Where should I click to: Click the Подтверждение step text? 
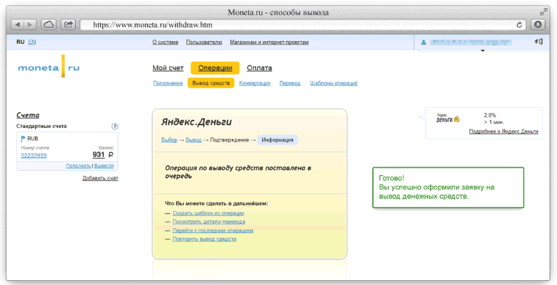pos(230,140)
